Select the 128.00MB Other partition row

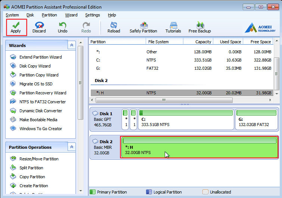tap(182, 52)
